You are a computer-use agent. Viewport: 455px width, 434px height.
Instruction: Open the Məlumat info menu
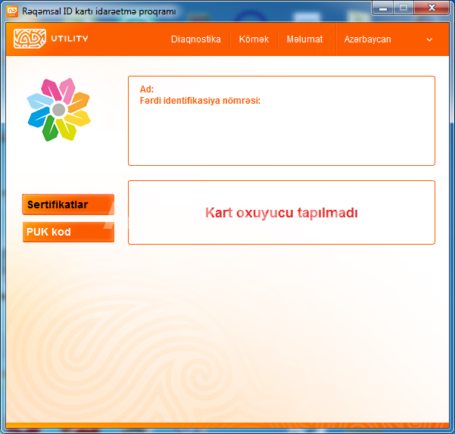[x=304, y=39]
